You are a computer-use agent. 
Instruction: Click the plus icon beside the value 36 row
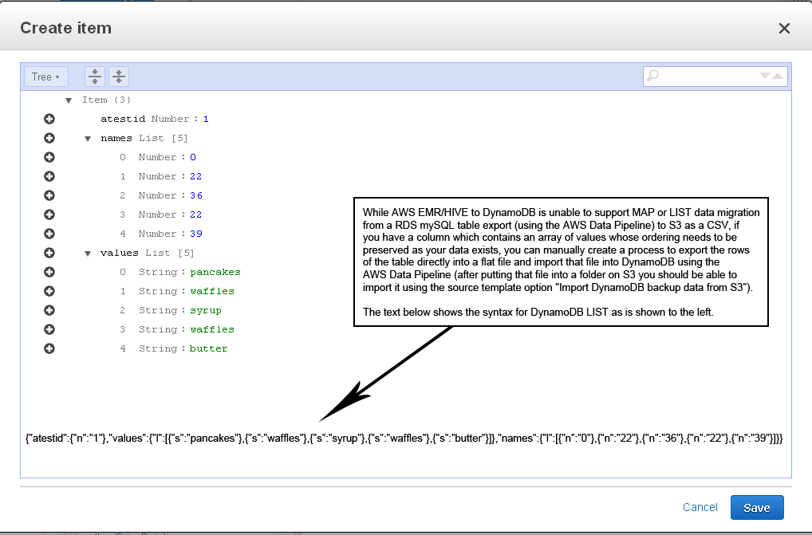point(49,195)
